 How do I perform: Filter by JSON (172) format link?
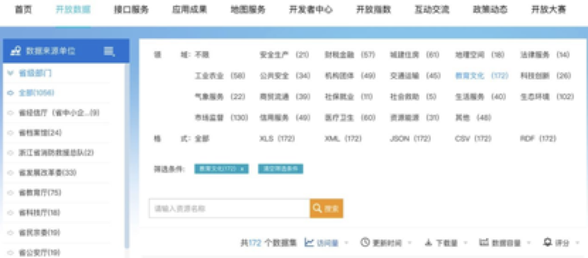coord(410,139)
